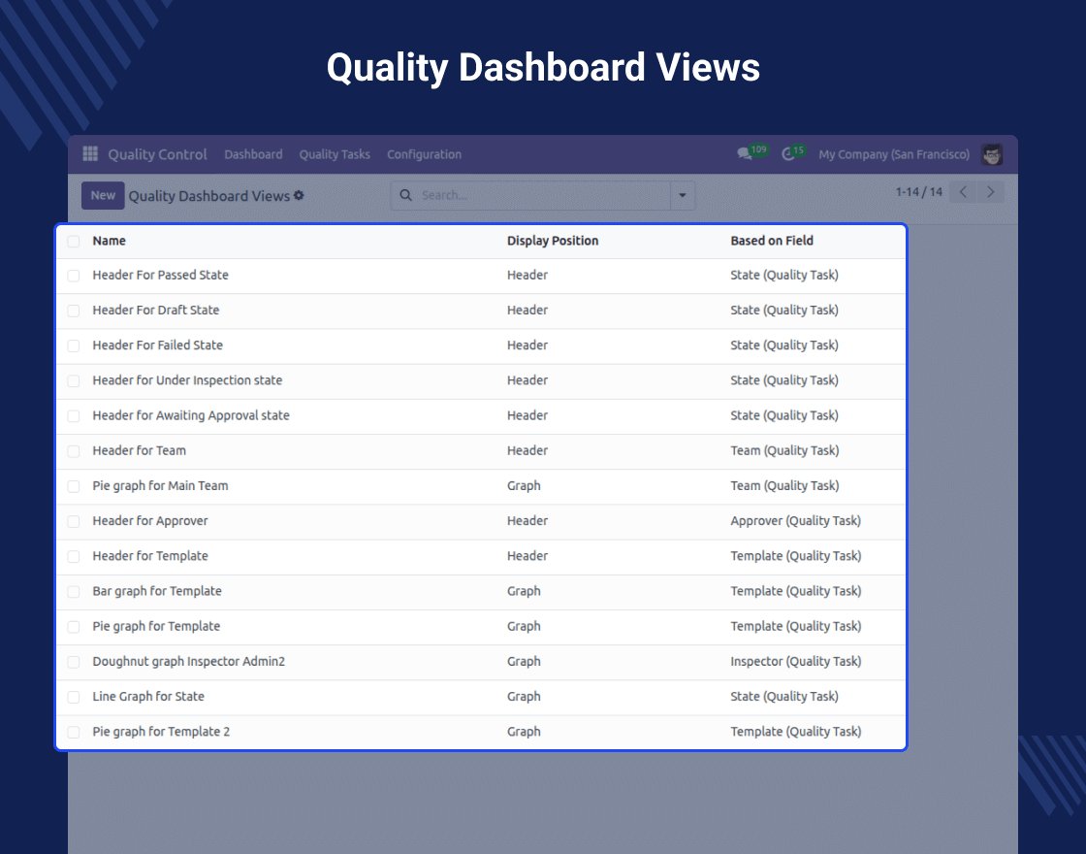Sort by the Based on Field column header

[x=772, y=241]
